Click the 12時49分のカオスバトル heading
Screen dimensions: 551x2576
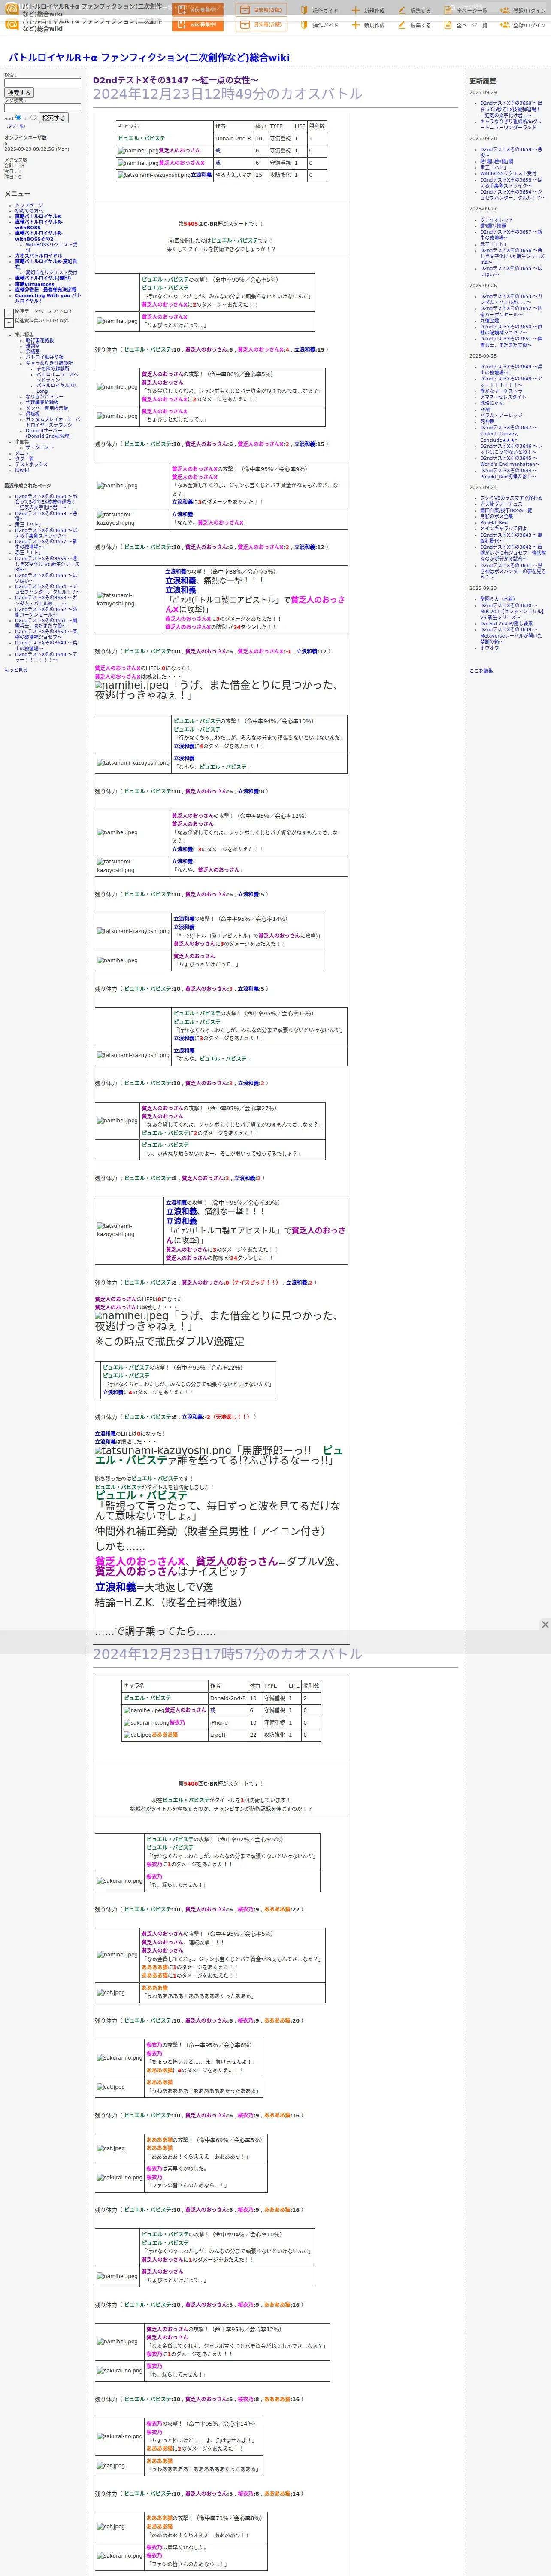click(227, 94)
